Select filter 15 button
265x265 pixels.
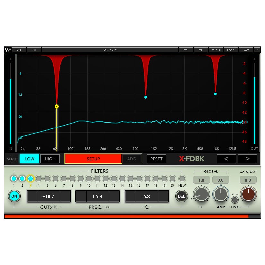131,179
